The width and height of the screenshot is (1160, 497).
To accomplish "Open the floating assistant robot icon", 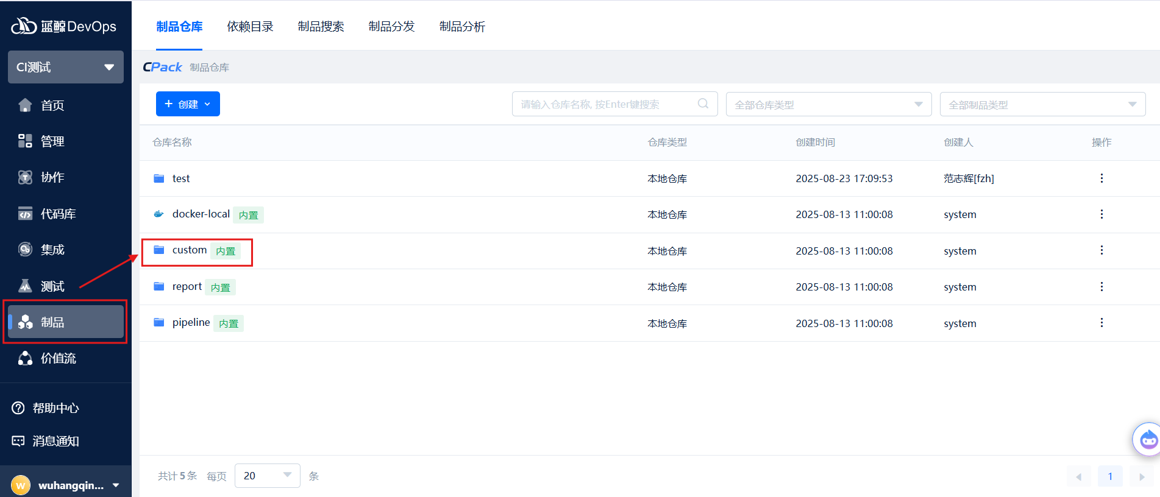I will click(x=1147, y=439).
